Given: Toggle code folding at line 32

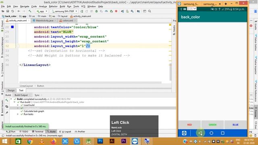Looking at the screenshot, I should 18,46.
